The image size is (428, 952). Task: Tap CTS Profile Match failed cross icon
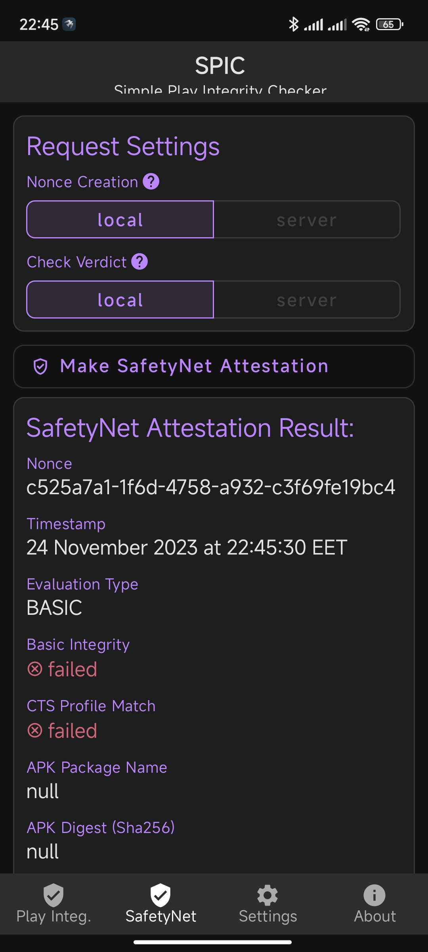[35, 730]
